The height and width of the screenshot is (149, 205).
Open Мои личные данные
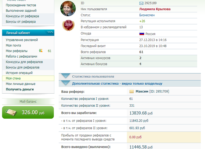pyautogui.click(x=20, y=84)
